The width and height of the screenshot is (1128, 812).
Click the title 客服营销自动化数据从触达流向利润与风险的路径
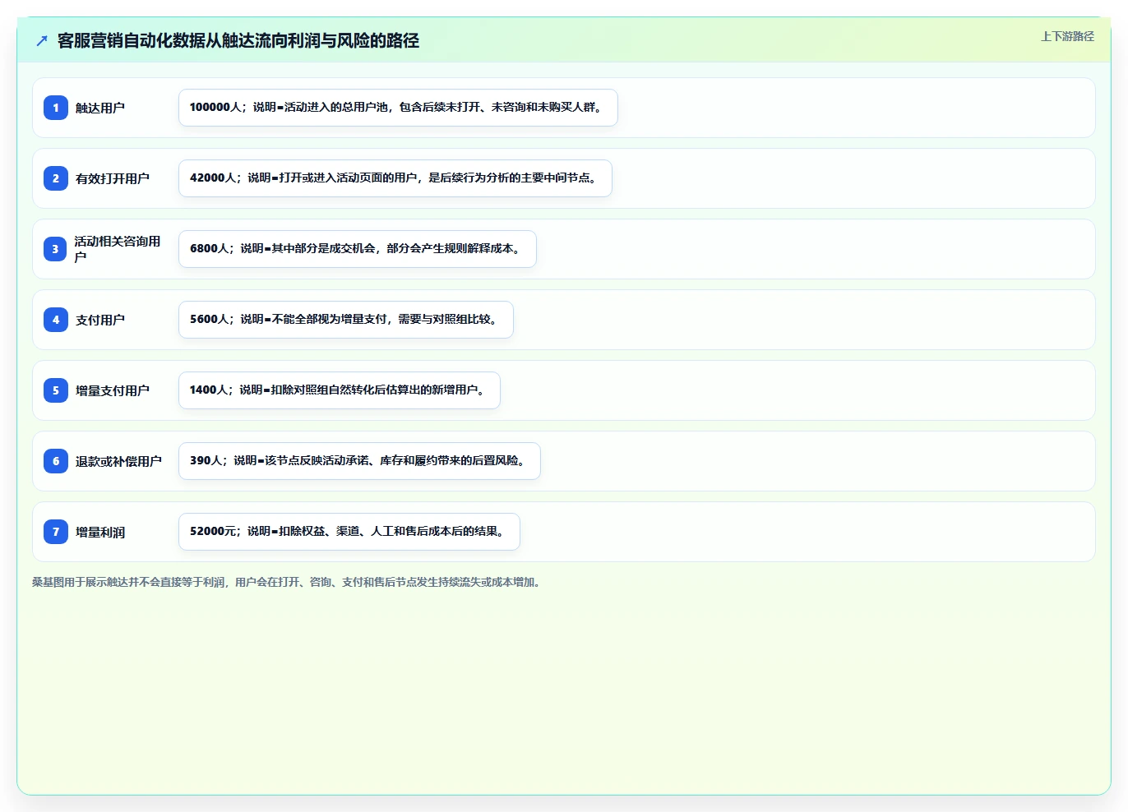click(238, 40)
